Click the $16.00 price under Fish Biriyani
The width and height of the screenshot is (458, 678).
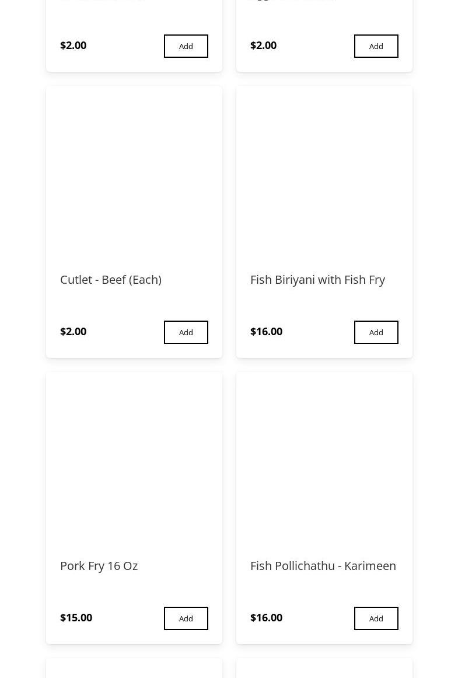[x=266, y=332]
